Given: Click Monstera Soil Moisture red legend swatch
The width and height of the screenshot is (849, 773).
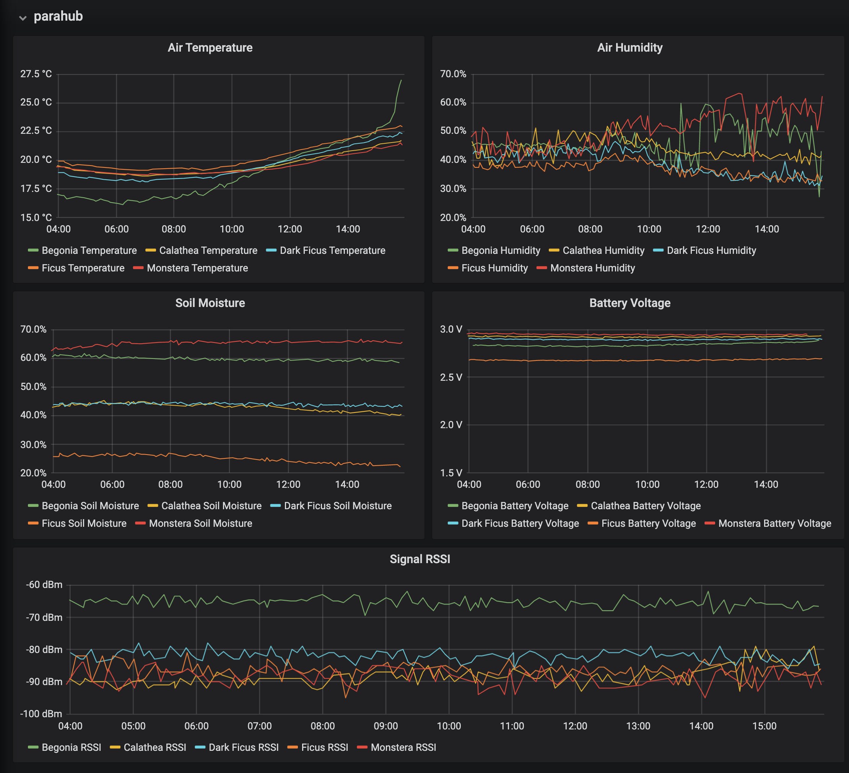Looking at the screenshot, I should click(140, 523).
